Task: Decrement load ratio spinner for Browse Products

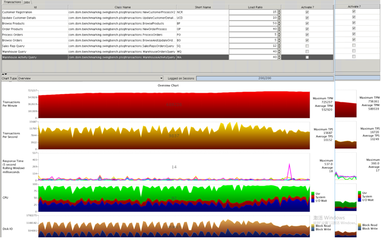Action: click(x=279, y=25)
